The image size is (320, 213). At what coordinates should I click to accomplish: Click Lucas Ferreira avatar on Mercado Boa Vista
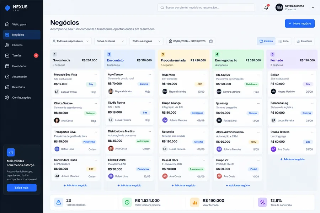click(x=57, y=92)
